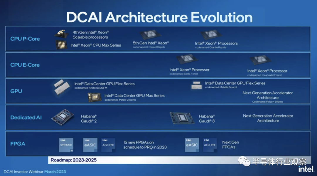Viewport: 317px width, 176px height.
Task: Click the FPGA row label
Action: coord(18,144)
